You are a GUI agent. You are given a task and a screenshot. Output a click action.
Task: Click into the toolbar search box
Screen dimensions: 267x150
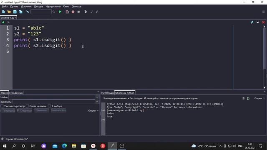[x=41, y=12]
